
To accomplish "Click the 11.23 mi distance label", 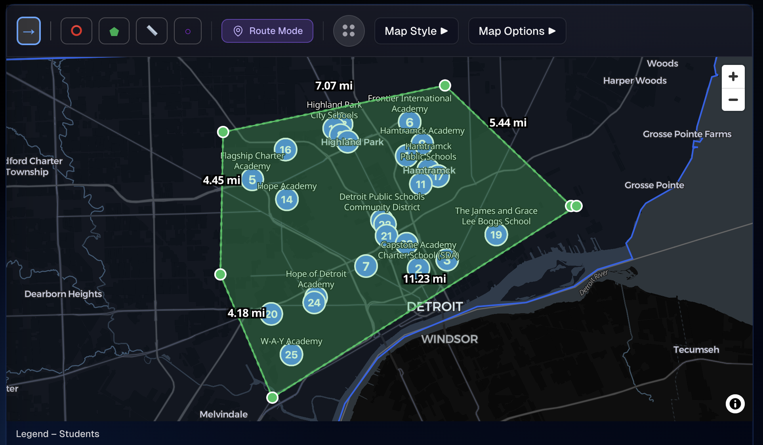I will [423, 279].
